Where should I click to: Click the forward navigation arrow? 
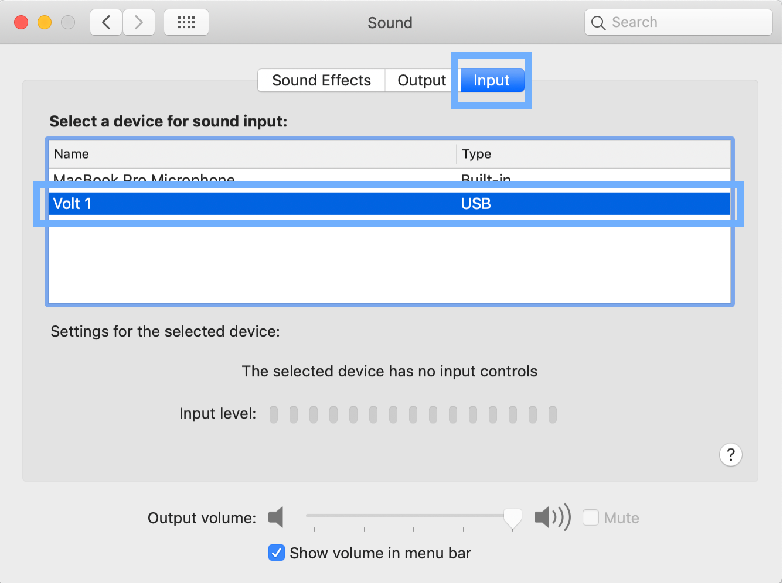point(139,22)
